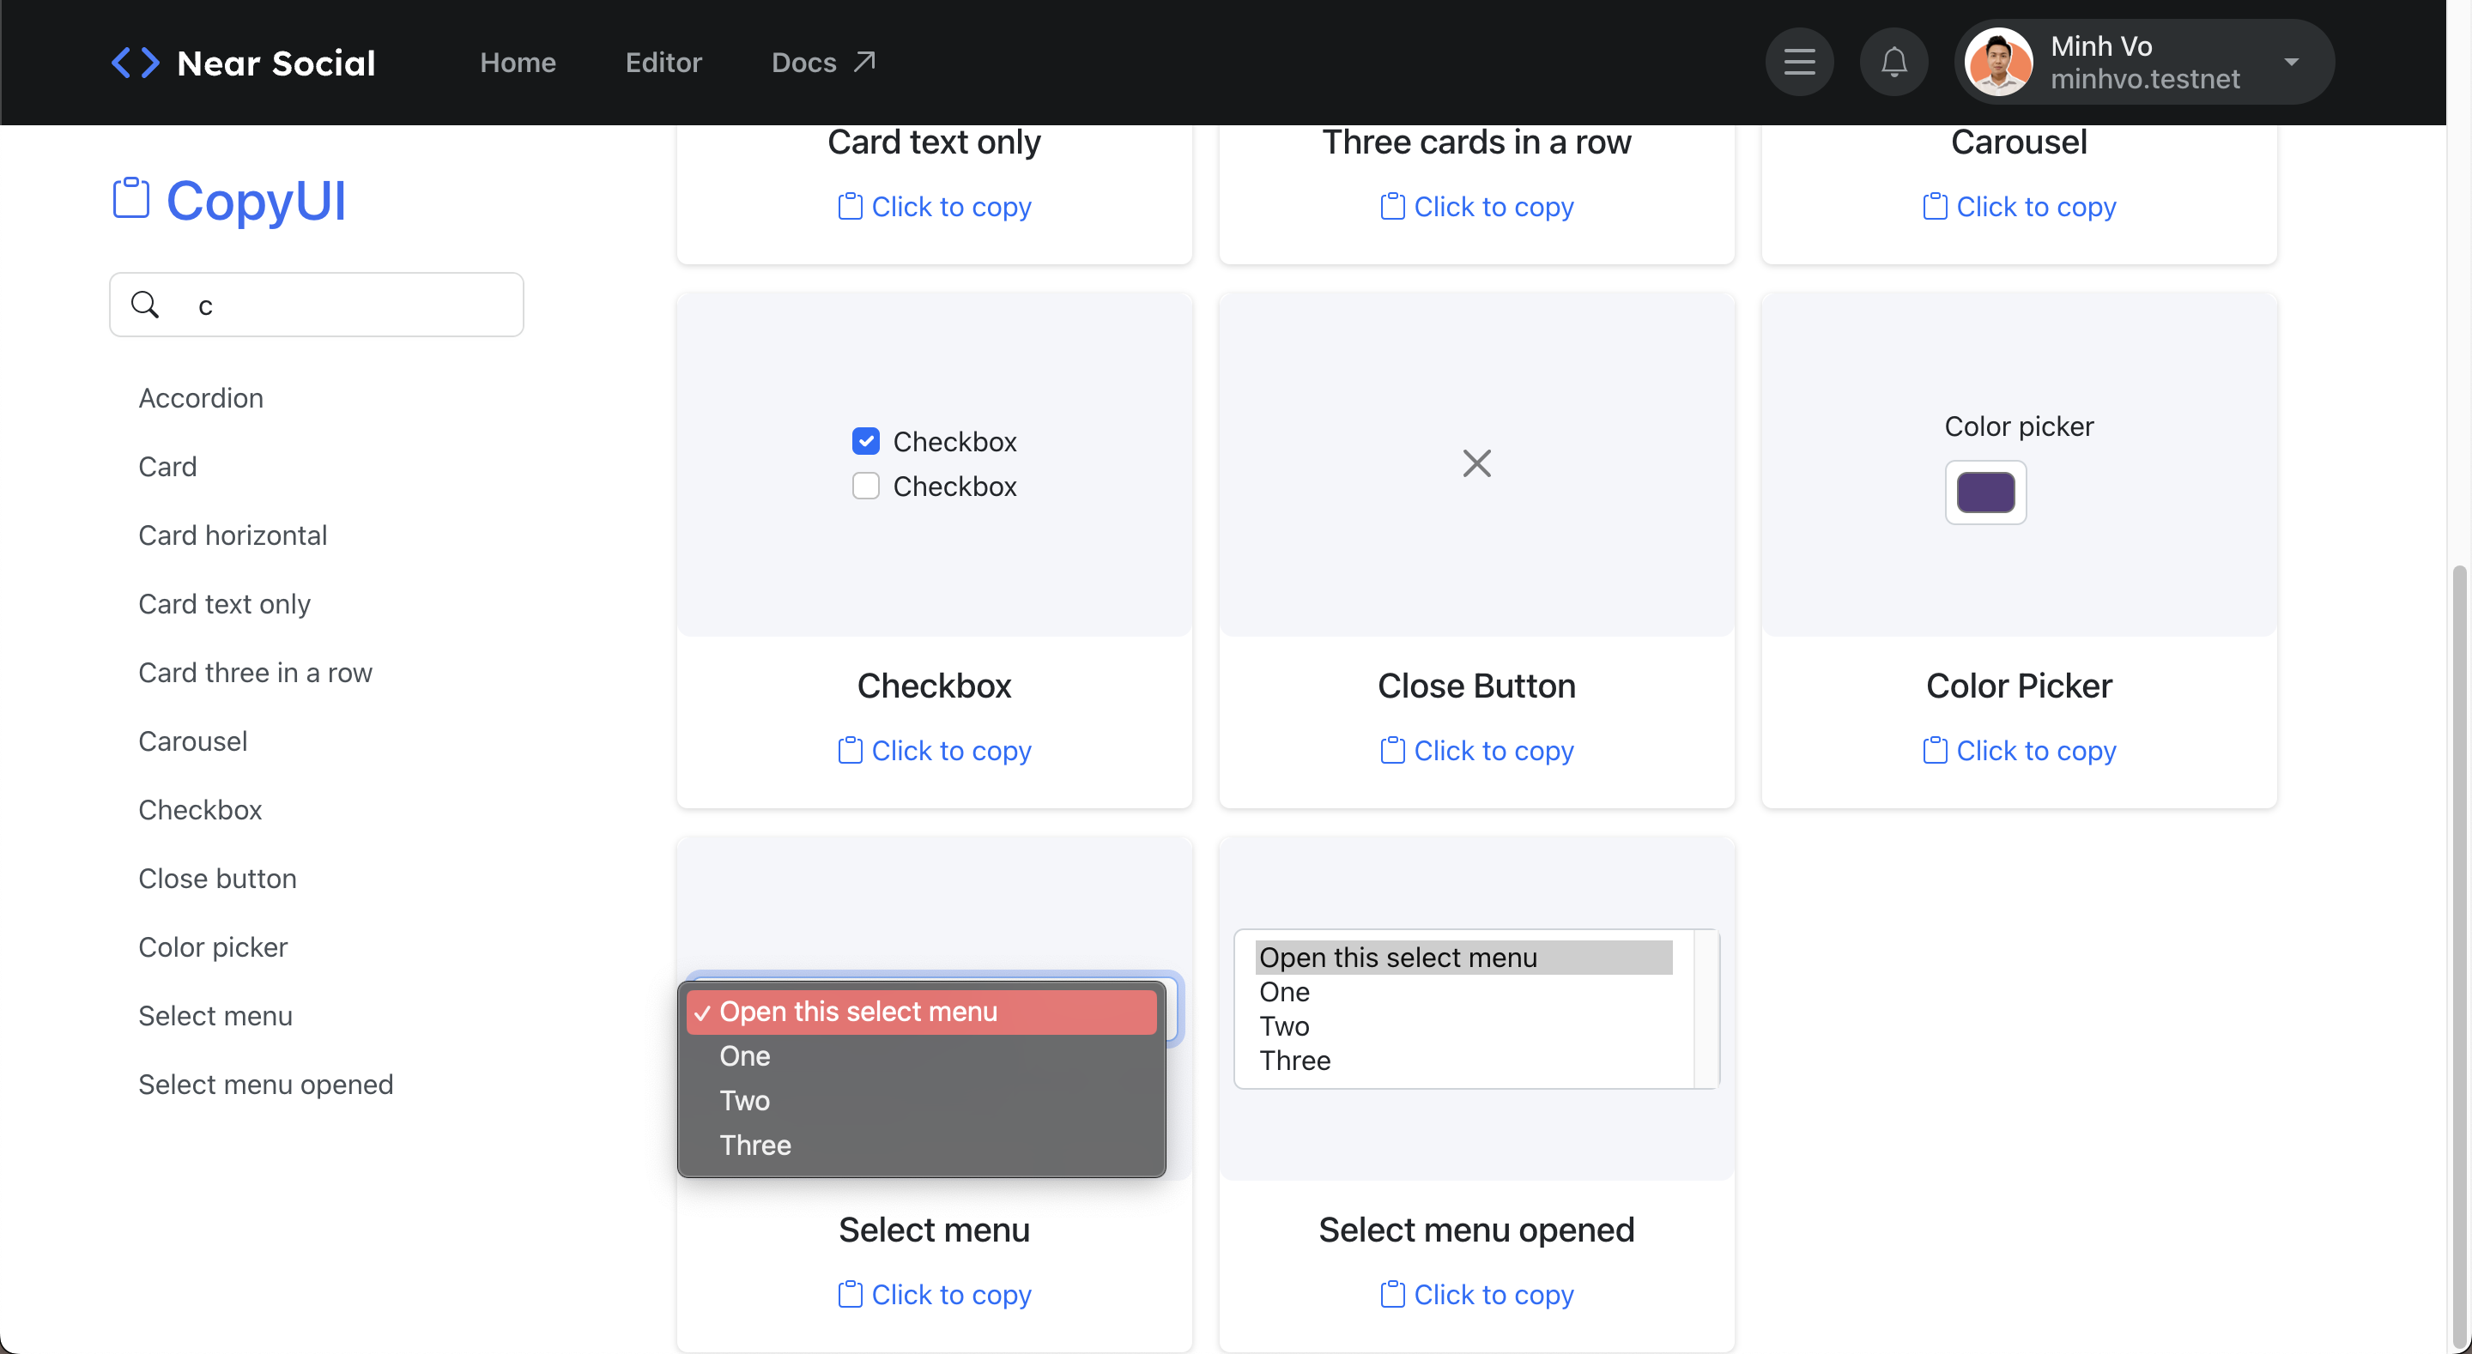The image size is (2472, 1354).
Task: Select "Three" in the opened select list box
Action: click(1294, 1061)
